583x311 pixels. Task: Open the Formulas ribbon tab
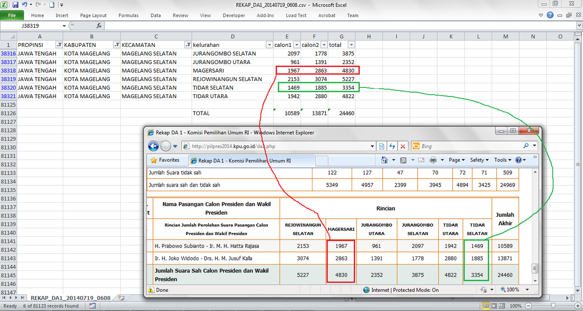[x=128, y=15]
